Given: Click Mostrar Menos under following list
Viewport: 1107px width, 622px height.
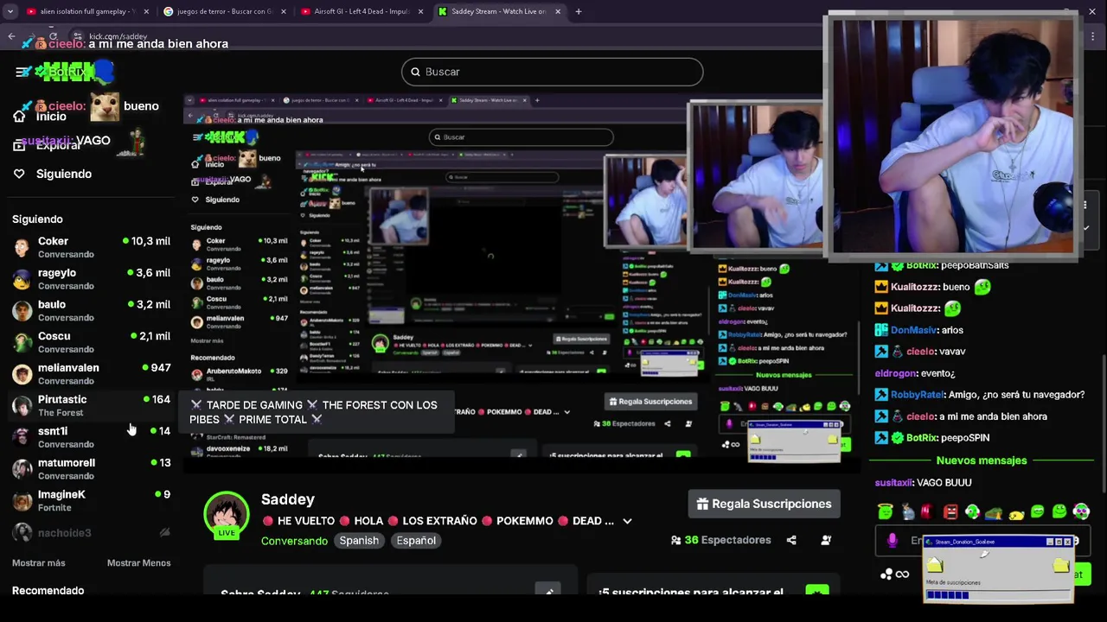Looking at the screenshot, I should [138, 563].
